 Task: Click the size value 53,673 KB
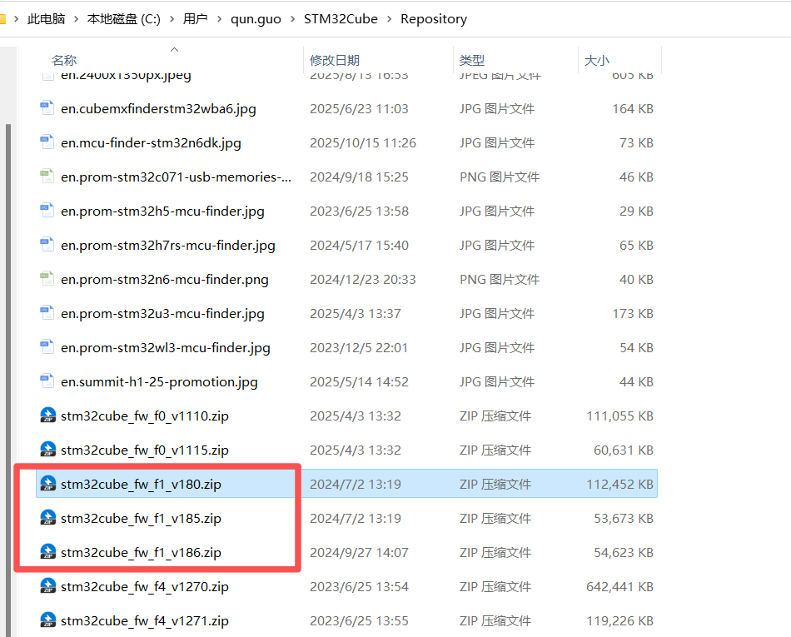[x=624, y=519]
